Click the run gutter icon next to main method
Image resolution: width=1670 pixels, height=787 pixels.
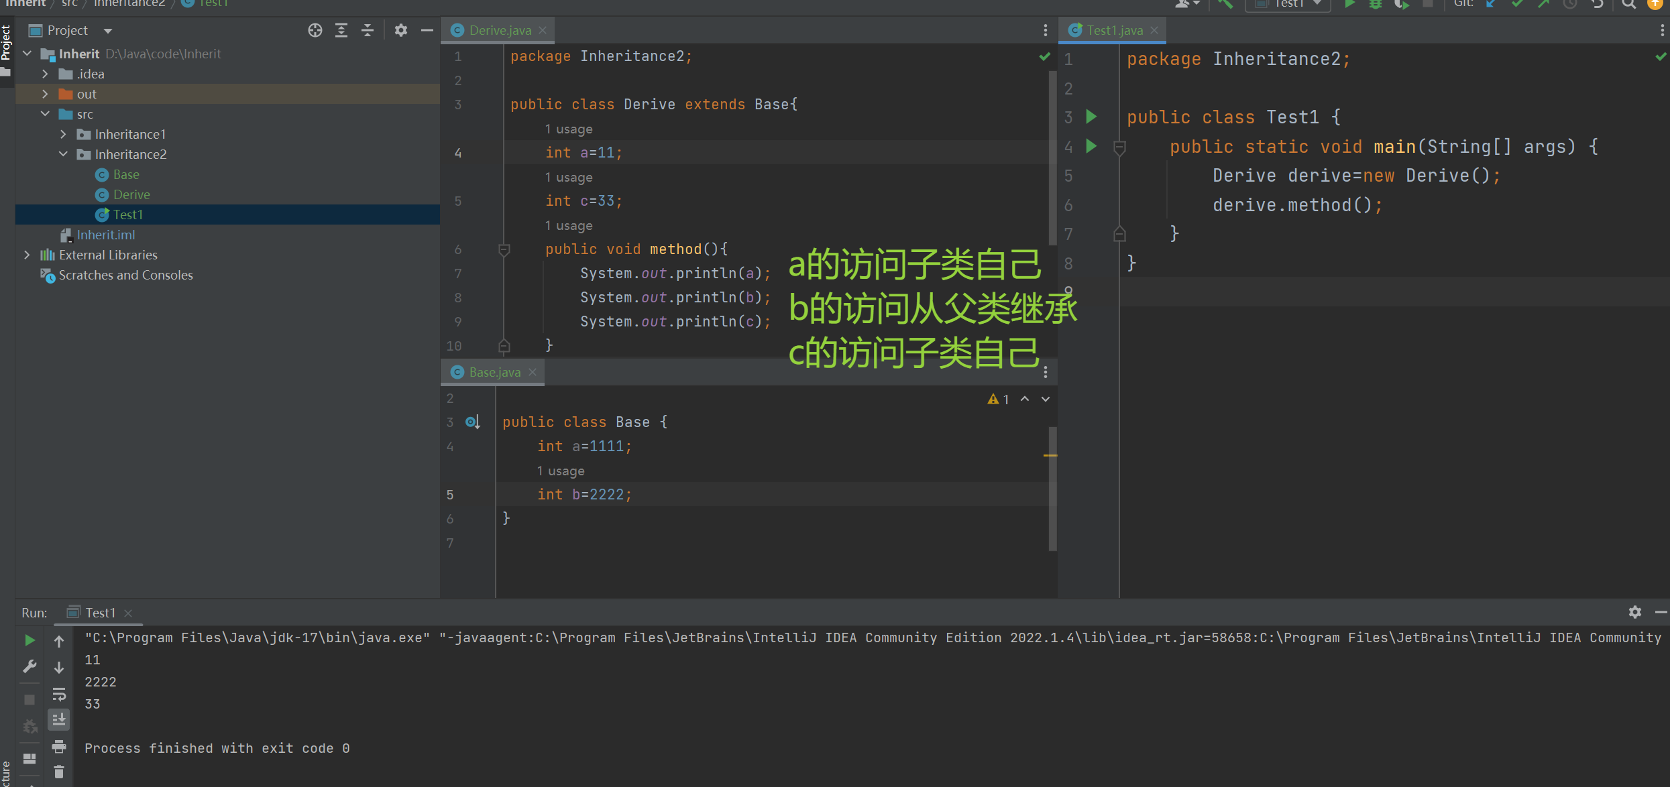(x=1091, y=147)
